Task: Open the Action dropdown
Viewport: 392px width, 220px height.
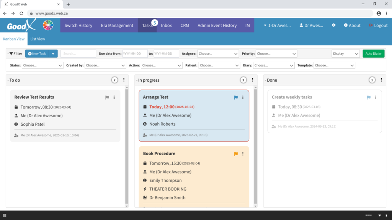Action: pyautogui.click(x=162, y=65)
